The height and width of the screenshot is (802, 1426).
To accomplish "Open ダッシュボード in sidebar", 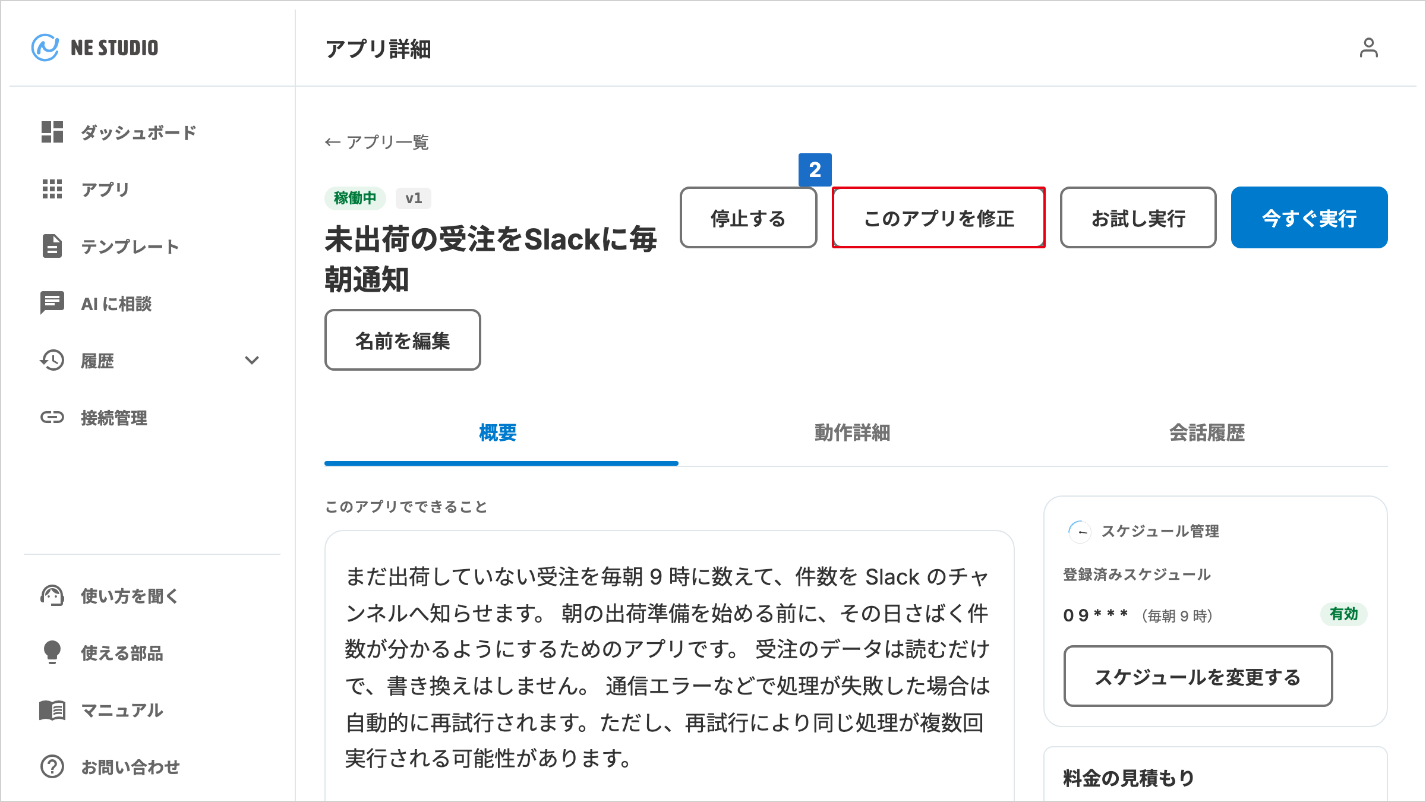I will pos(138,132).
